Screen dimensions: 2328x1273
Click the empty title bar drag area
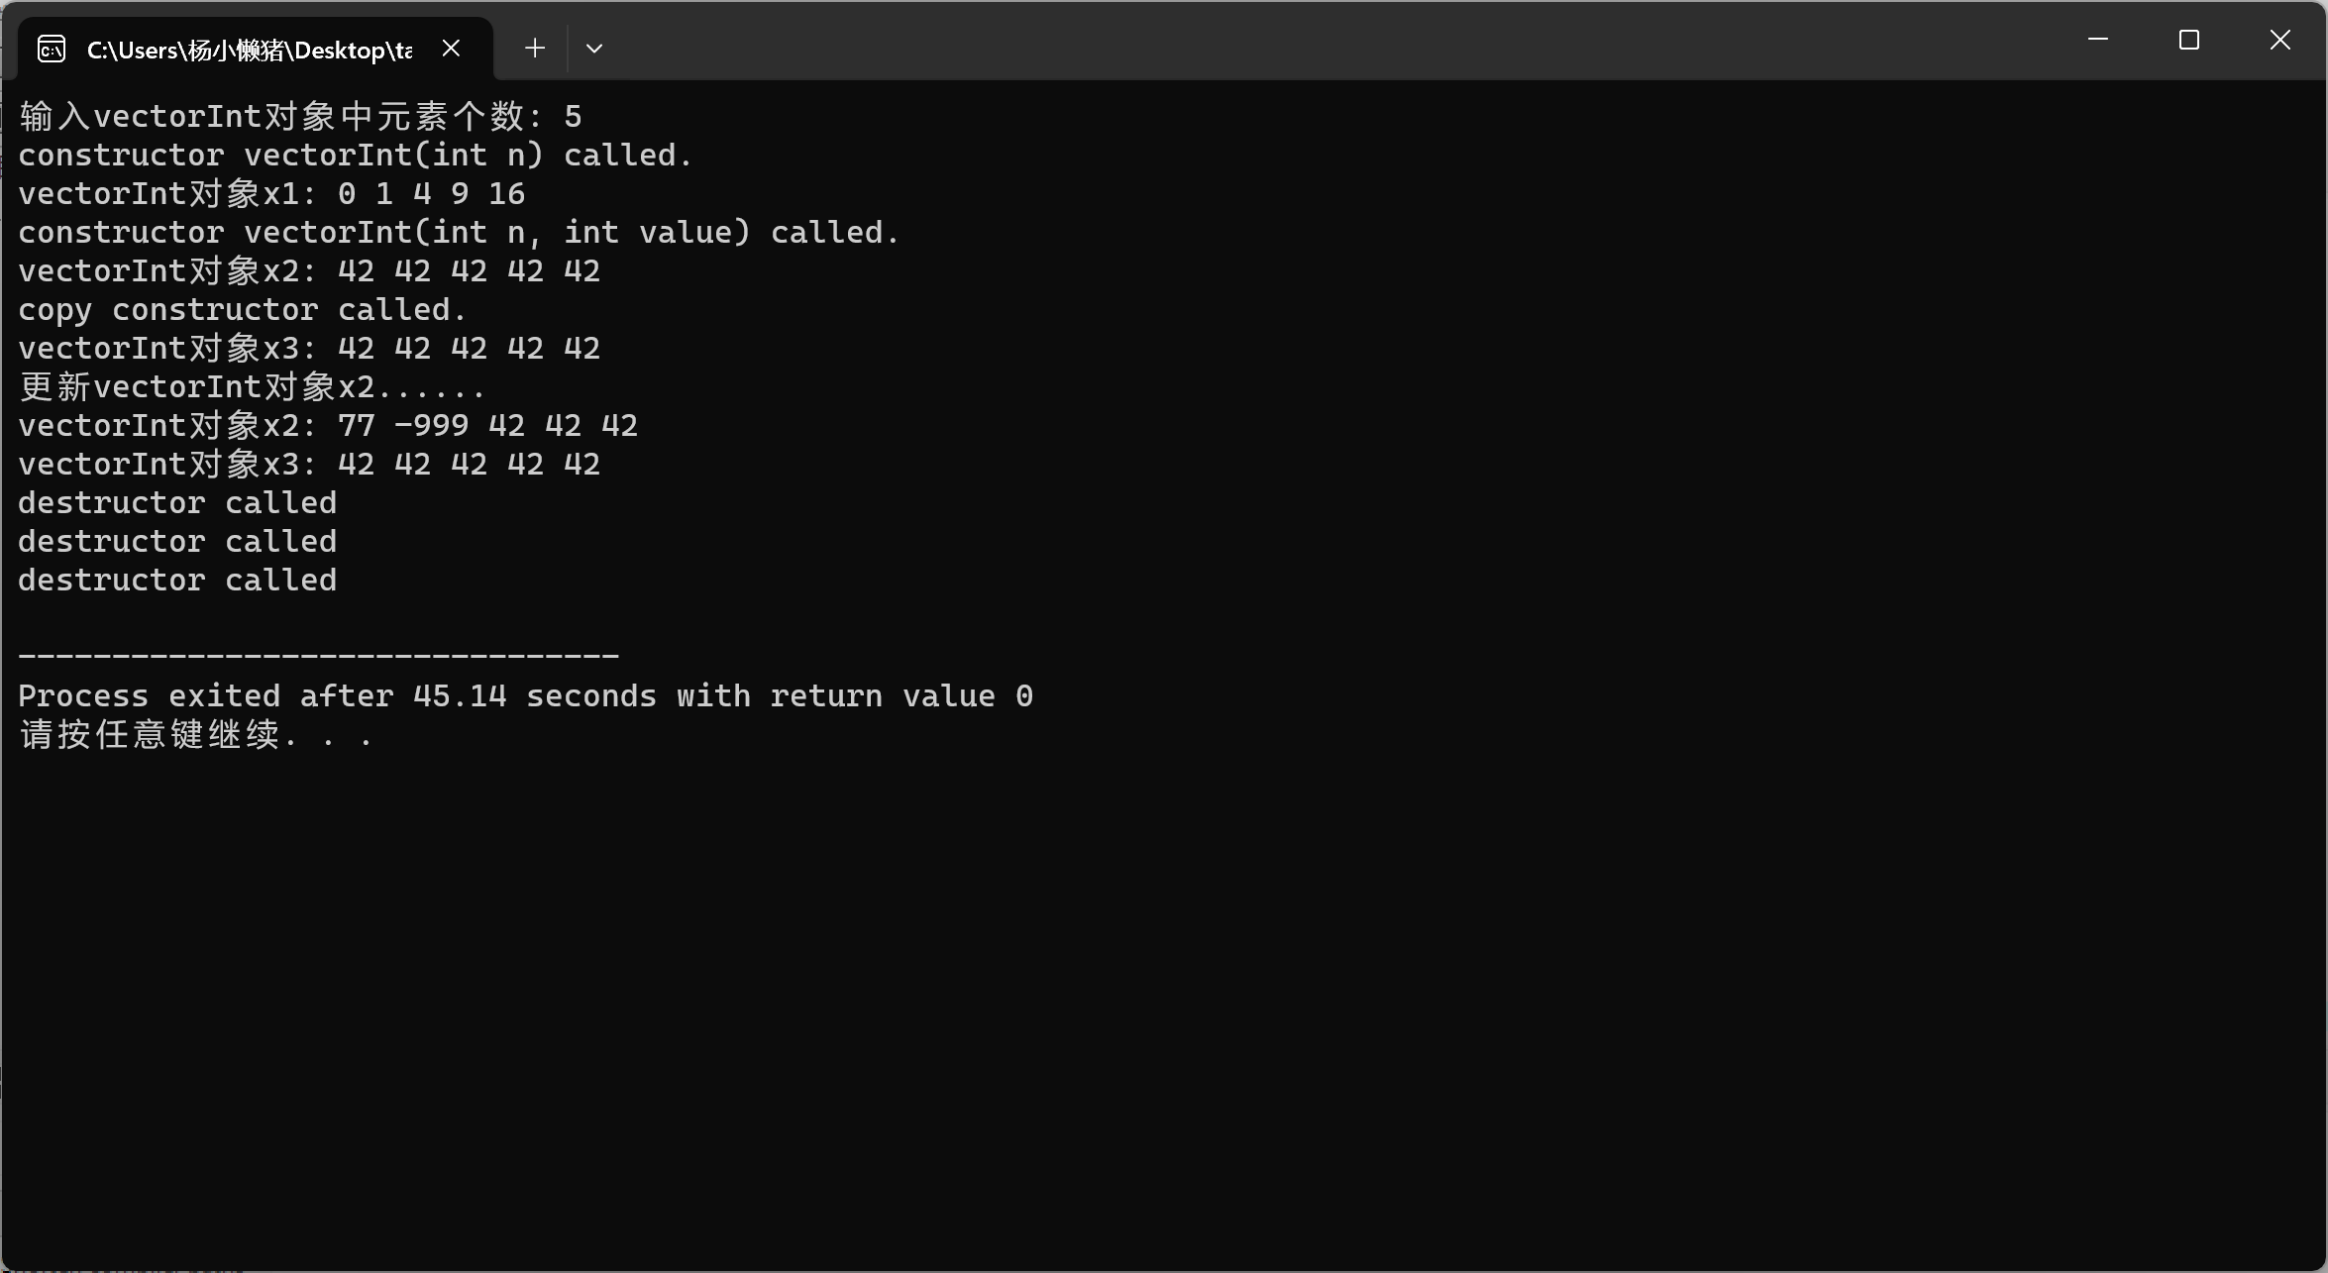tap(1288, 40)
